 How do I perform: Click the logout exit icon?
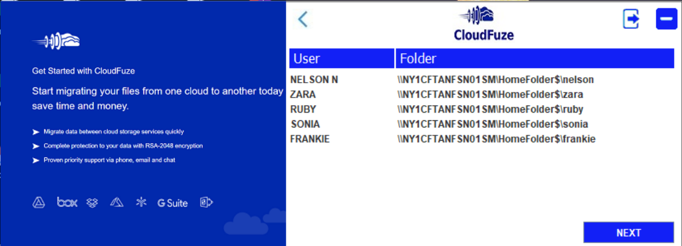pyautogui.click(x=631, y=19)
